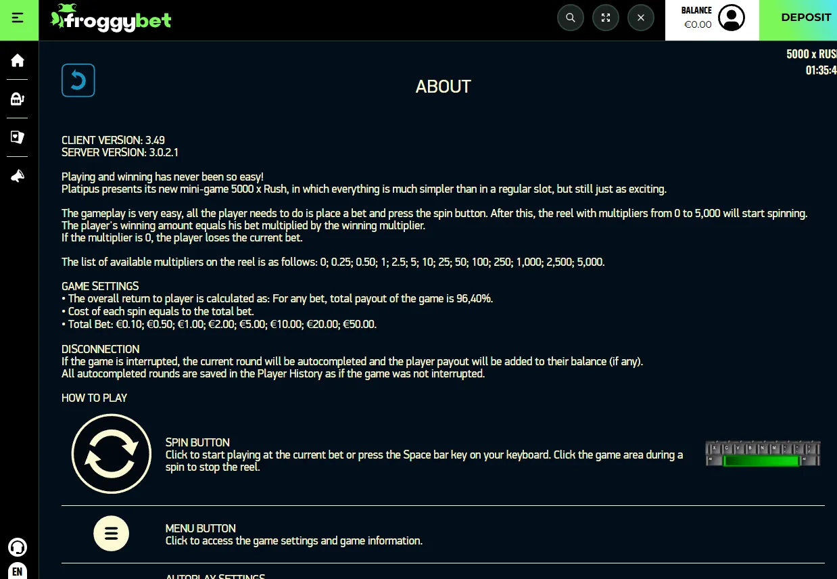Open the EN language selector
This screenshot has width=837, height=579.
click(x=18, y=572)
